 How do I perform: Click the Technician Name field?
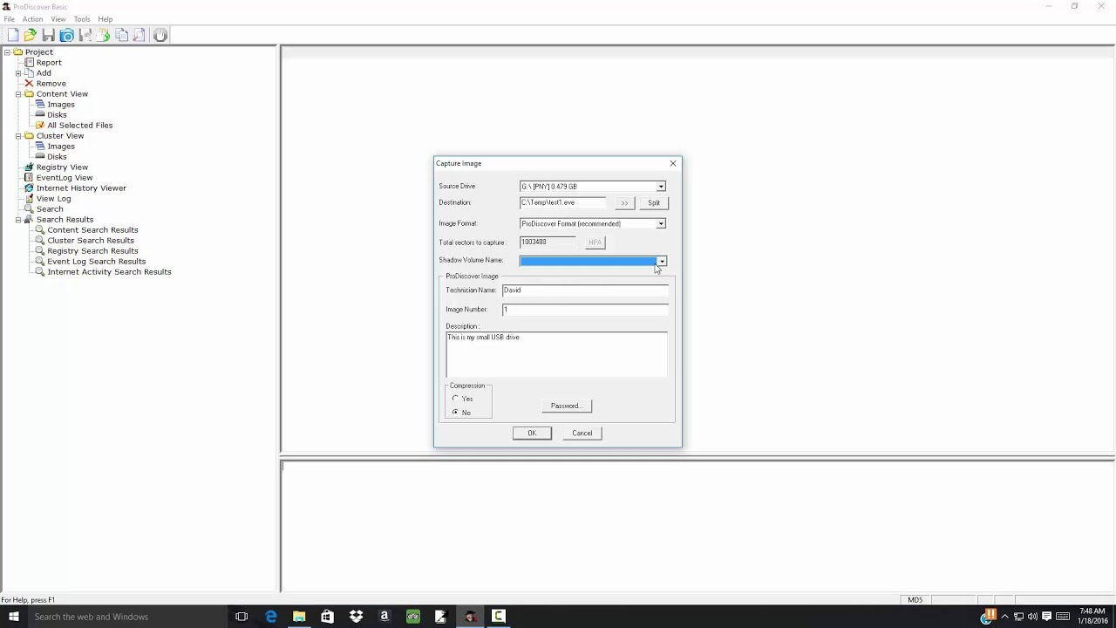coord(585,290)
